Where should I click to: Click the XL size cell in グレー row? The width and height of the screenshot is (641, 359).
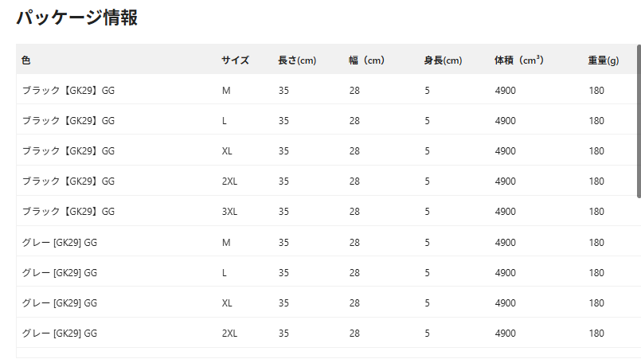(x=227, y=302)
